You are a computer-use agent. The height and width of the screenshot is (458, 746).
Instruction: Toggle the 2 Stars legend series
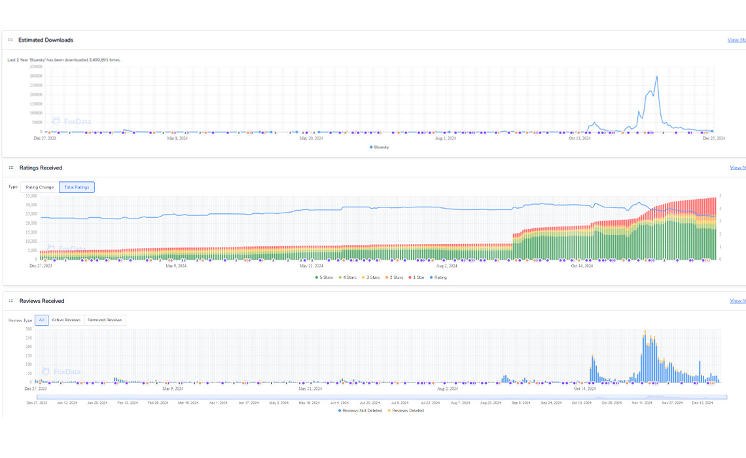pos(395,278)
